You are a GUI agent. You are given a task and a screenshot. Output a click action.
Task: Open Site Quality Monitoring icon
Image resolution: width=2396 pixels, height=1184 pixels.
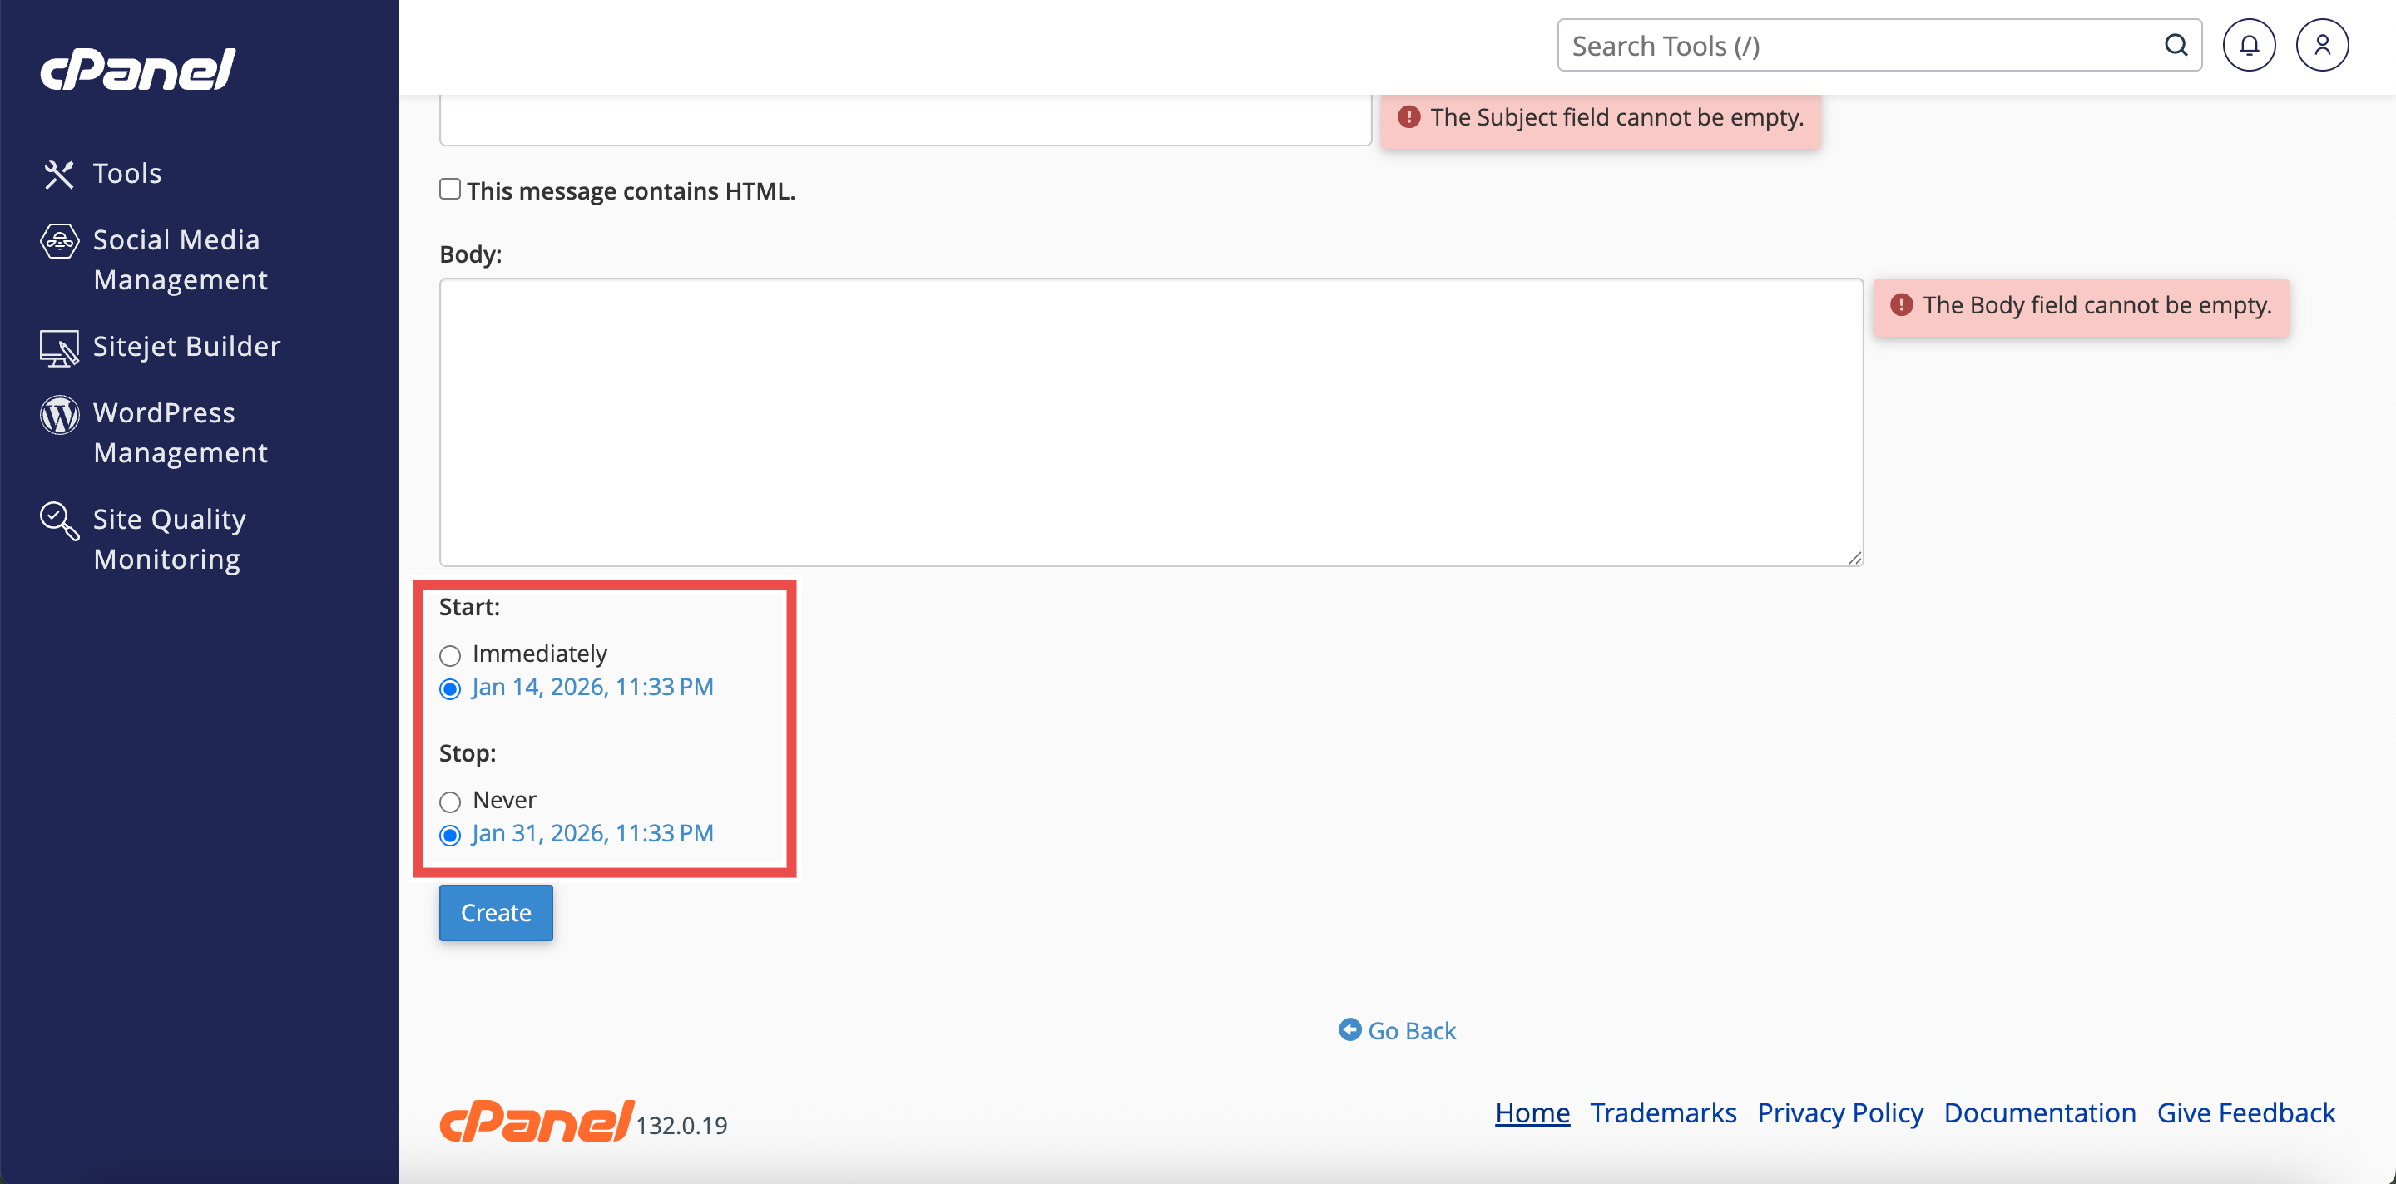click(x=58, y=520)
